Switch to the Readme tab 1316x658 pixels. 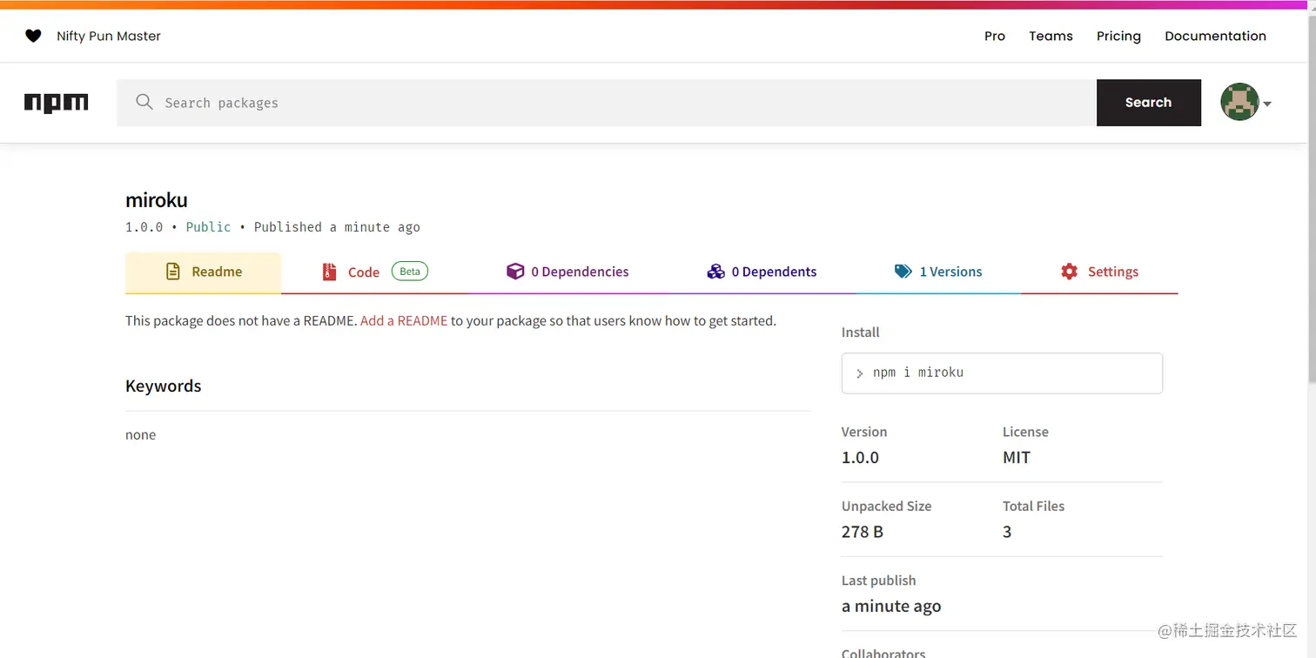pyautogui.click(x=203, y=272)
